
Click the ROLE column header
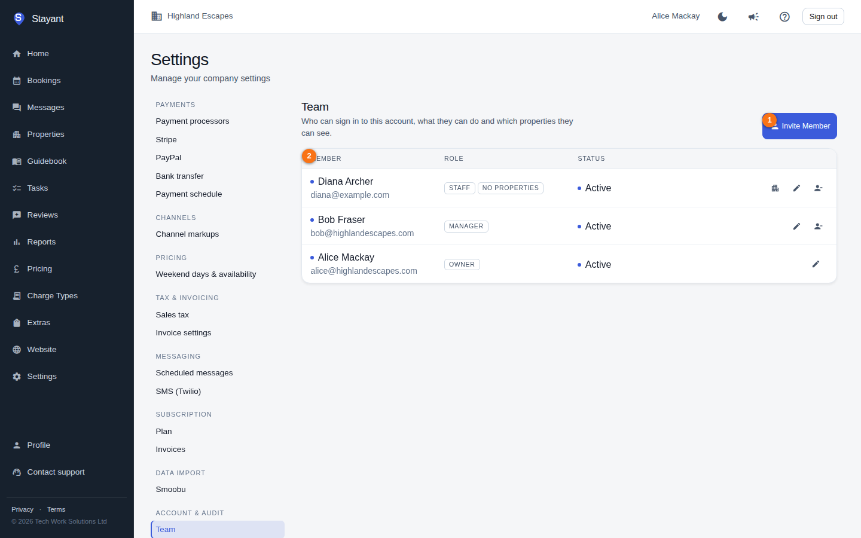click(454, 159)
